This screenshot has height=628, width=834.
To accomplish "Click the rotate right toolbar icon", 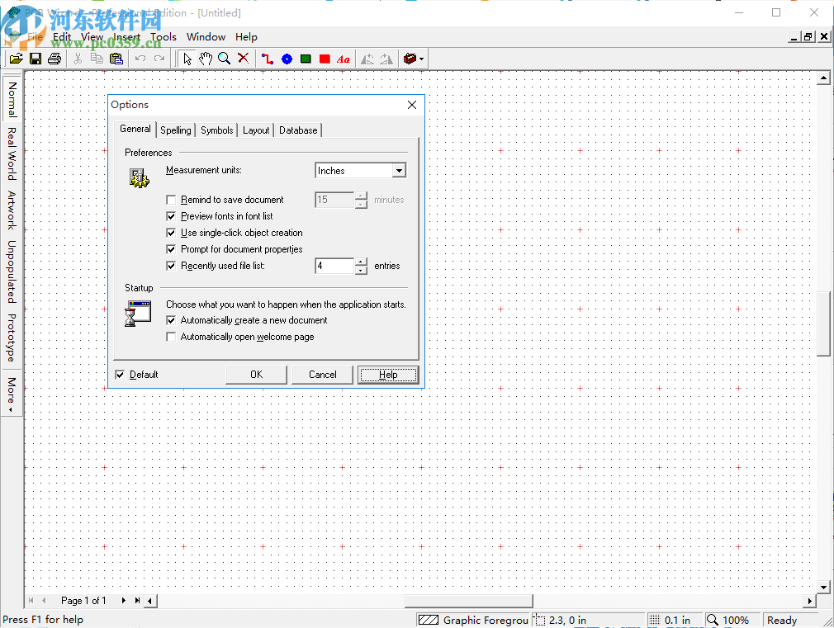I will pos(386,59).
